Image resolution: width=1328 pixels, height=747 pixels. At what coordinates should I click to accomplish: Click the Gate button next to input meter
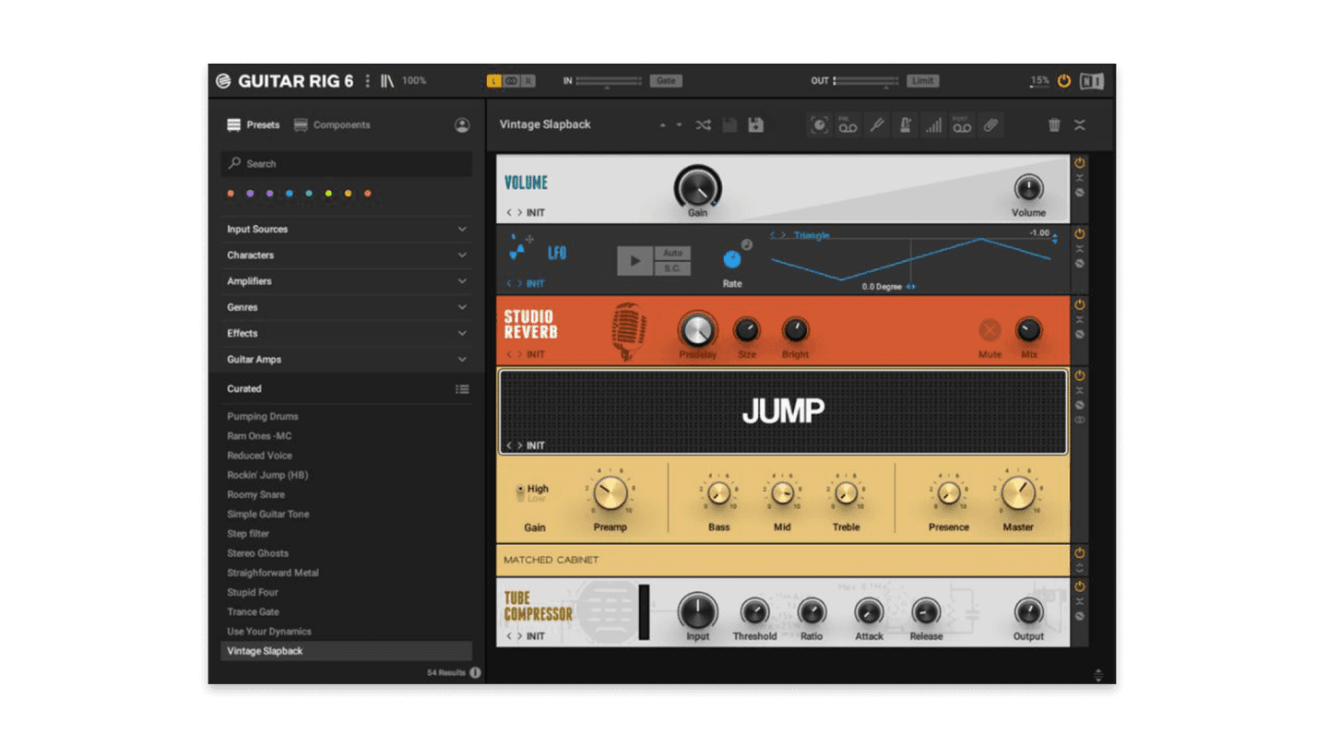[666, 80]
